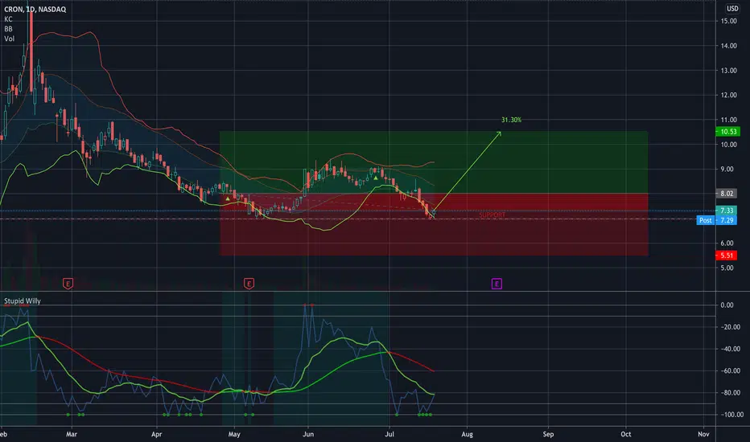The width and height of the screenshot is (750, 442).
Task: Click the red earnings E marker near March
Action: [x=68, y=284]
